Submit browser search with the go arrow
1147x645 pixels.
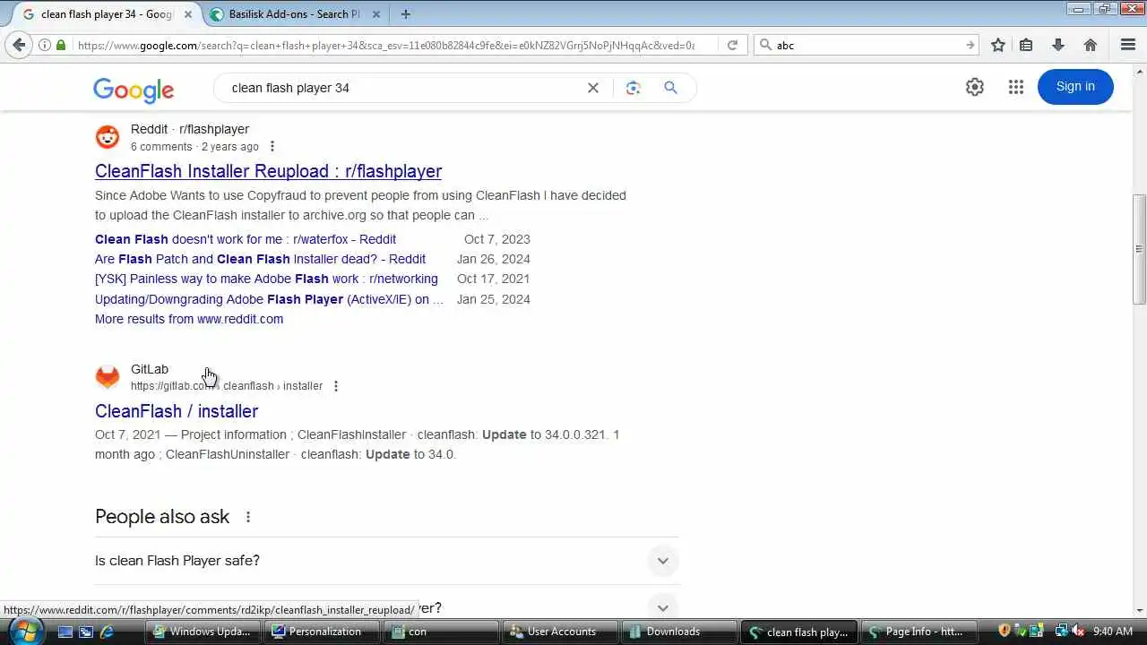[970, 45]
